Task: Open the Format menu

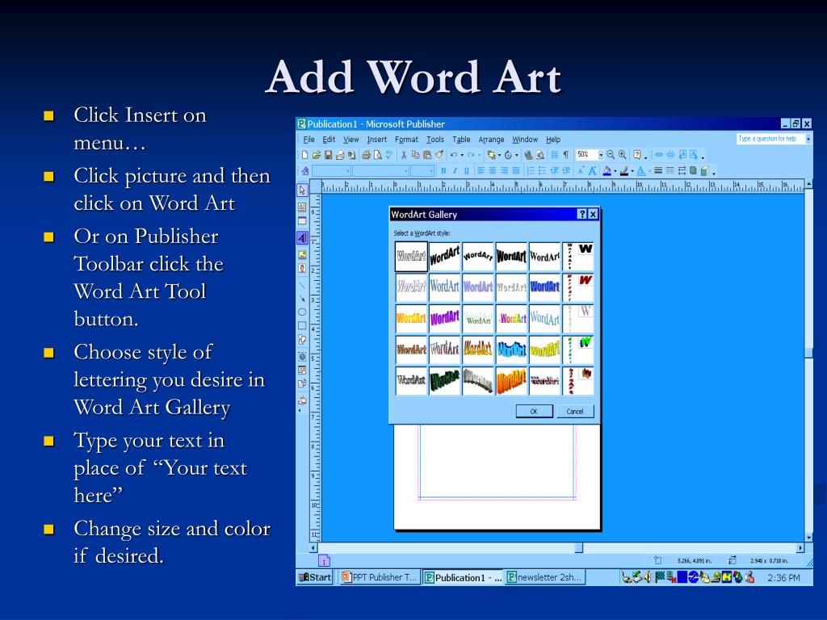Action: 407,139
